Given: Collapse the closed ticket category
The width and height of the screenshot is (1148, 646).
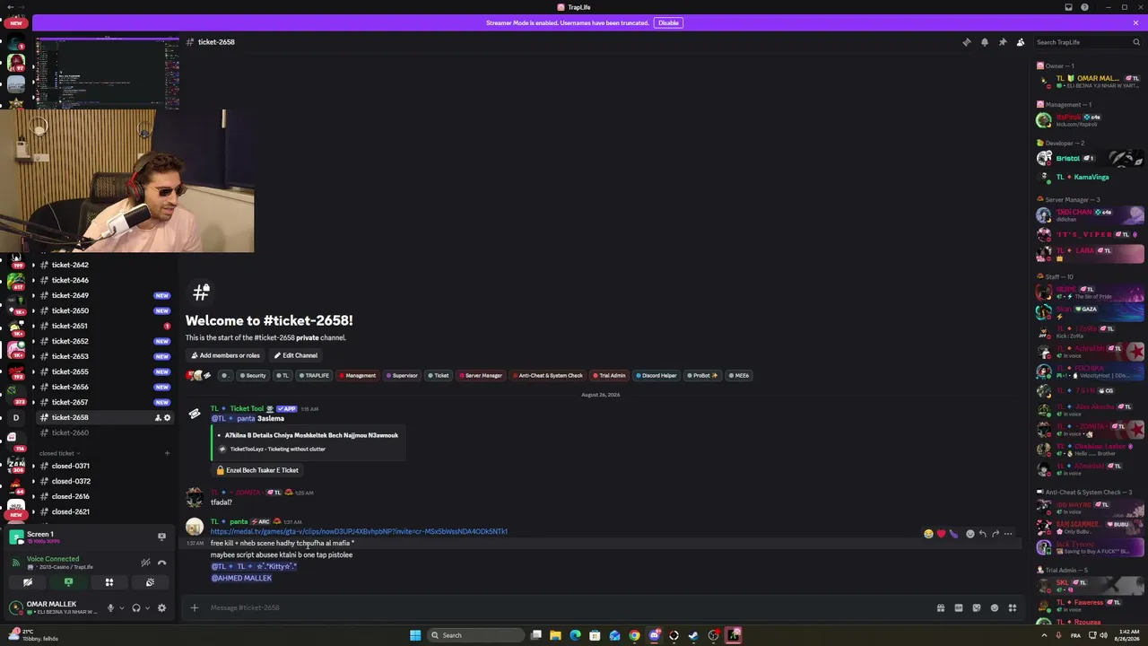Looking at the screenshot, I should point(59,453).
